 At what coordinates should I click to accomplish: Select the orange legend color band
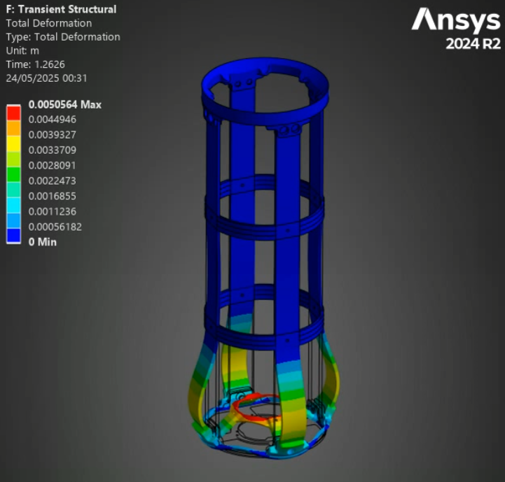13,127
